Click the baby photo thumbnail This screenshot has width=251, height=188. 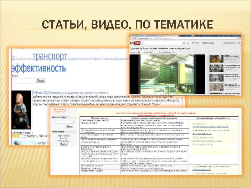[x=21, y=110]
